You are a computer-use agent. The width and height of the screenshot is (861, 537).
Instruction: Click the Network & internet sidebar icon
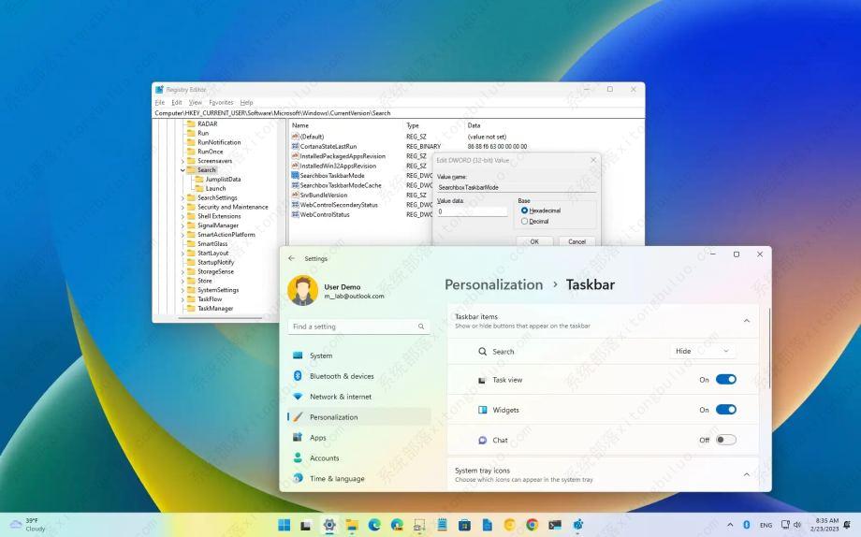click(298, 397)
